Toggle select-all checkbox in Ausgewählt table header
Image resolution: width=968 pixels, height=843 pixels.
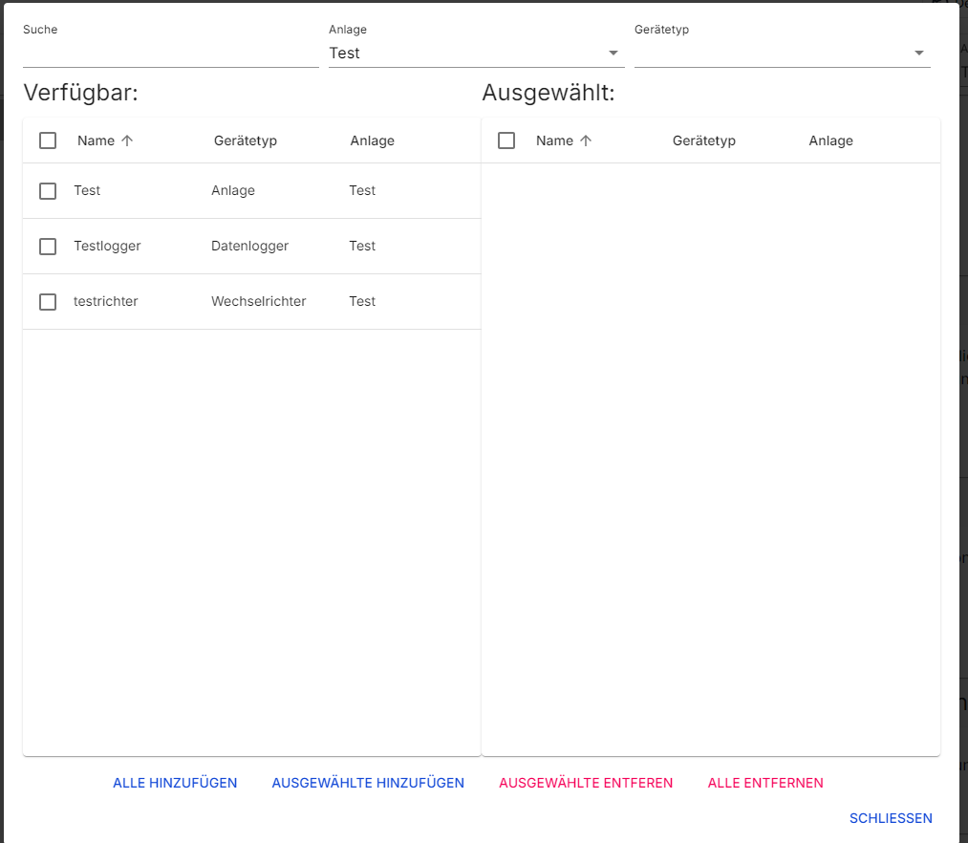[x=506, y=140]
